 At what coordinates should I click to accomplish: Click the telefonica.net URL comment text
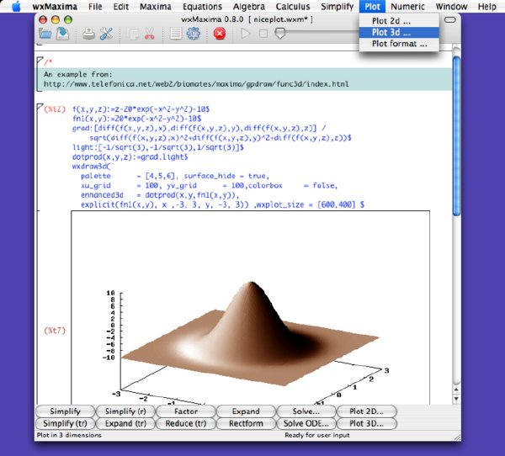click(x=196, y=84)
